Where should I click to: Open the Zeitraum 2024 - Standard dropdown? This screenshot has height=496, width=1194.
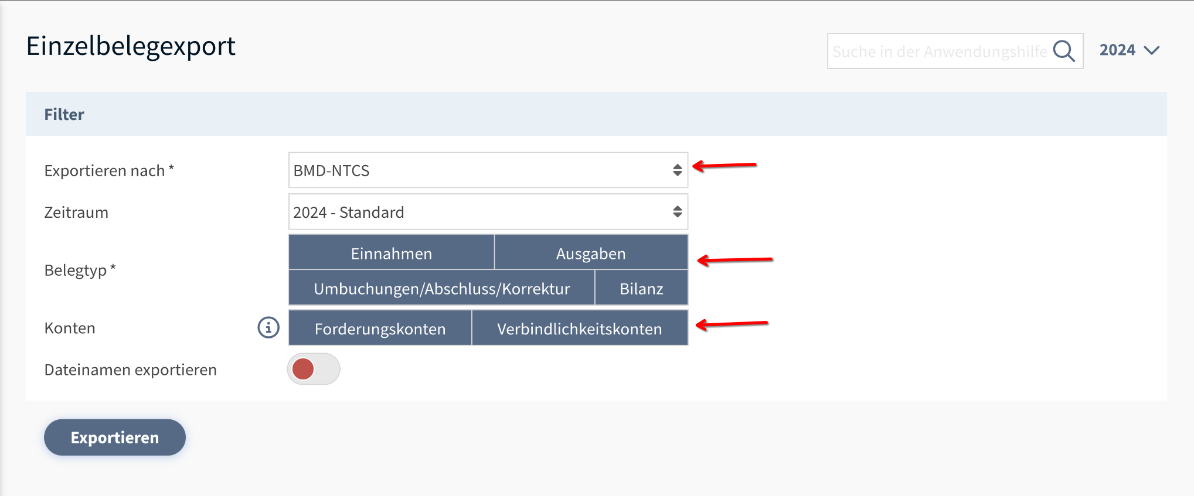(x=488, y=212)
